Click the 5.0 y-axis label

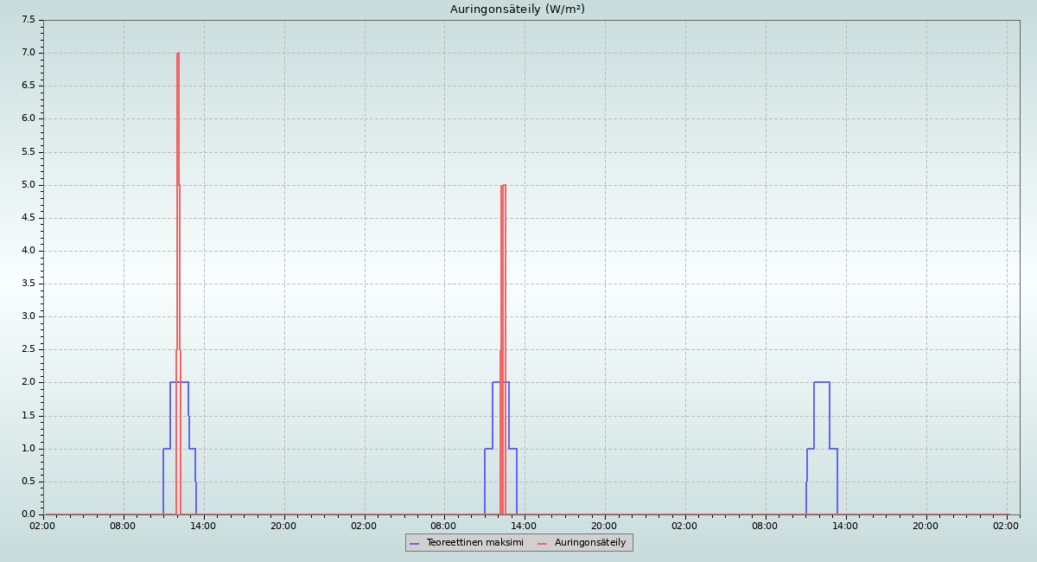pyautogui.click(x=28, y=185)
